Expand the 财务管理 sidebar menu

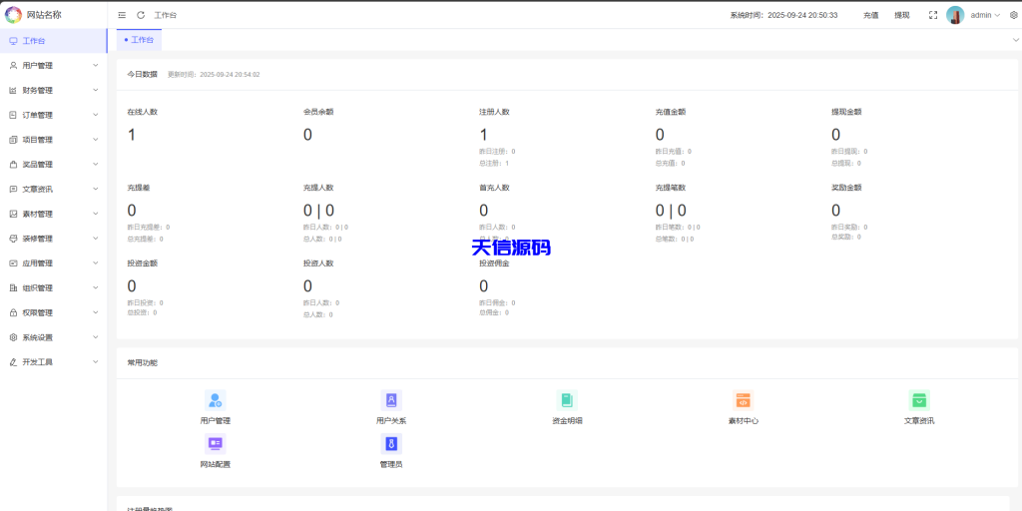click(54, 90)
